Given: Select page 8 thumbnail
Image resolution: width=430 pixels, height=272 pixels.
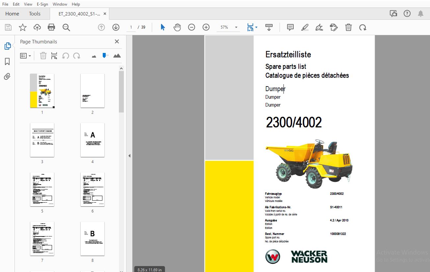Looking at the screenshot, I should pyautogui.click(x=93, y=239).
